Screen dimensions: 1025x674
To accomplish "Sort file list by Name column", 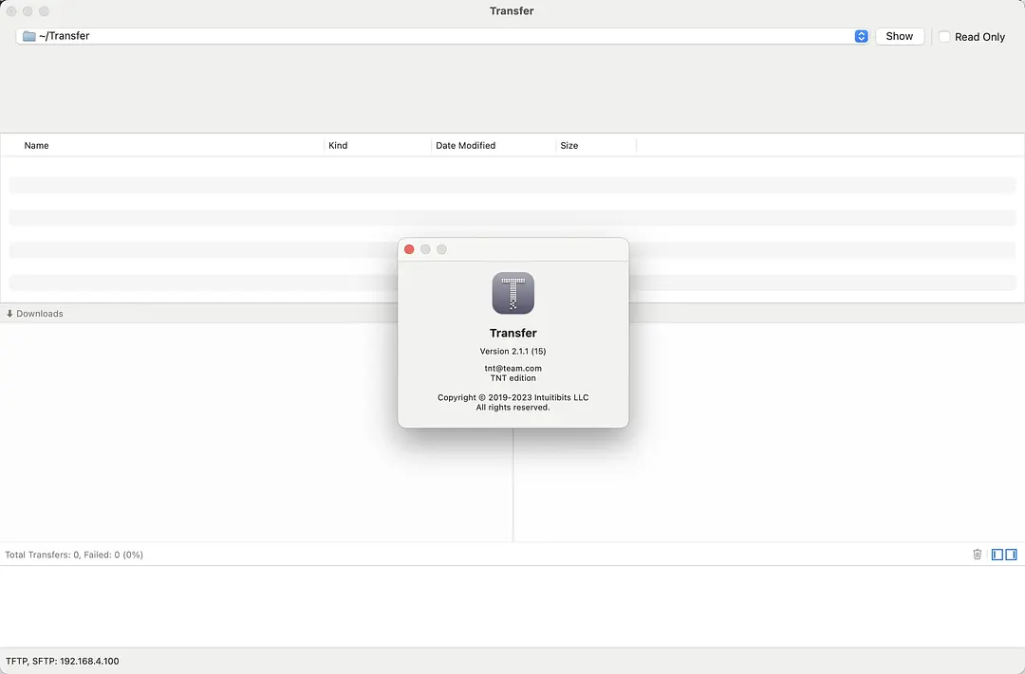I will 36,145.
